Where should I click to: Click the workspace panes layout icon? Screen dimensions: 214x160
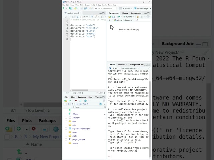(120, 8)
